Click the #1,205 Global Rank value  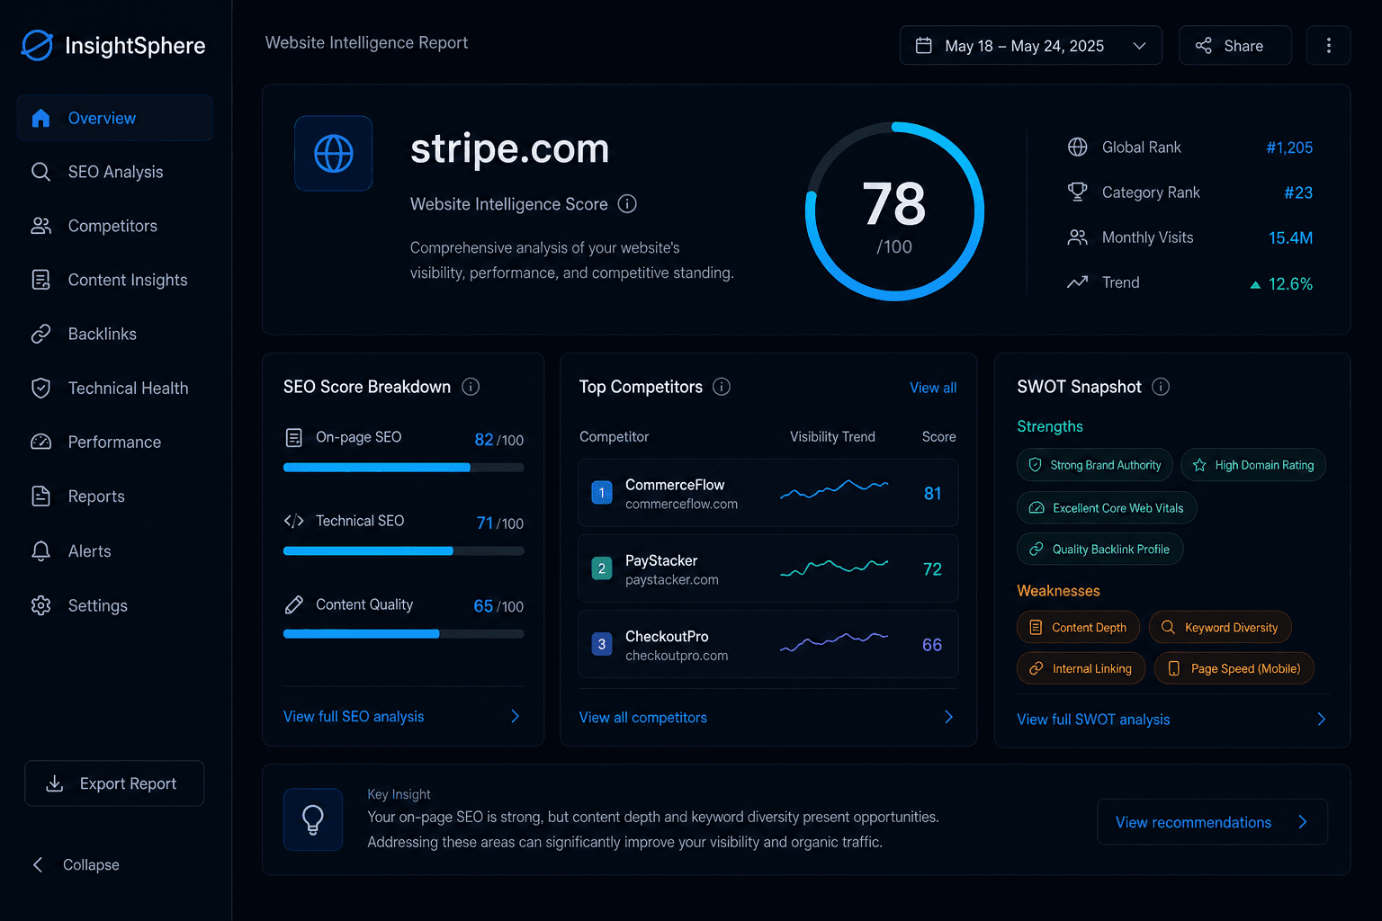pos(1289,148)
